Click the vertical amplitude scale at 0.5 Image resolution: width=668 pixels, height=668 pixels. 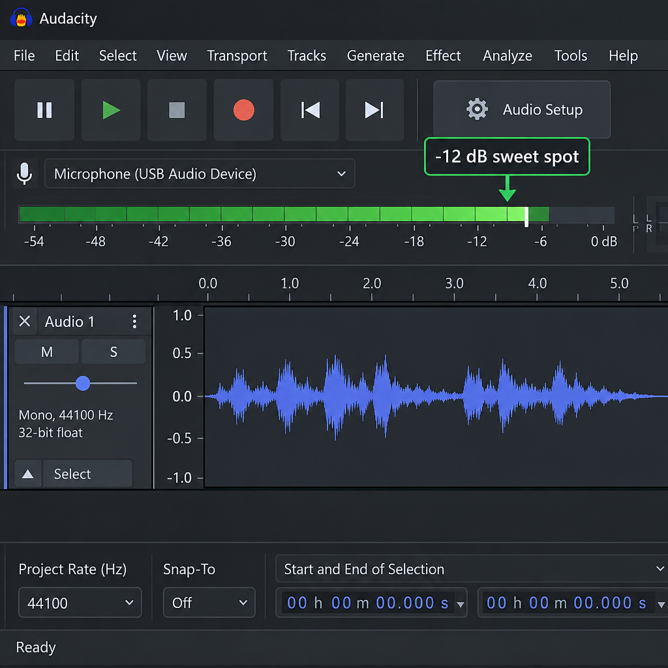click(x=182, y=353)
